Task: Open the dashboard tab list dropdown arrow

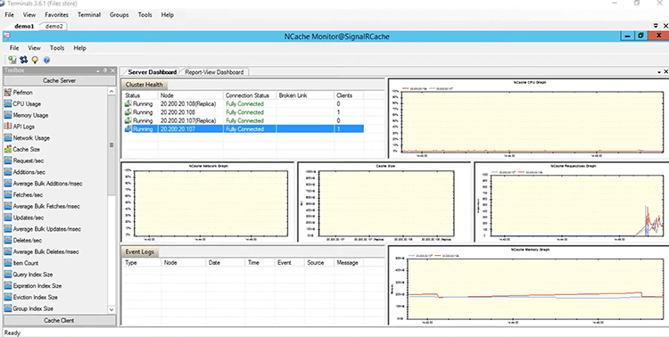Action: pyautogui.click(x=659, y=72)
